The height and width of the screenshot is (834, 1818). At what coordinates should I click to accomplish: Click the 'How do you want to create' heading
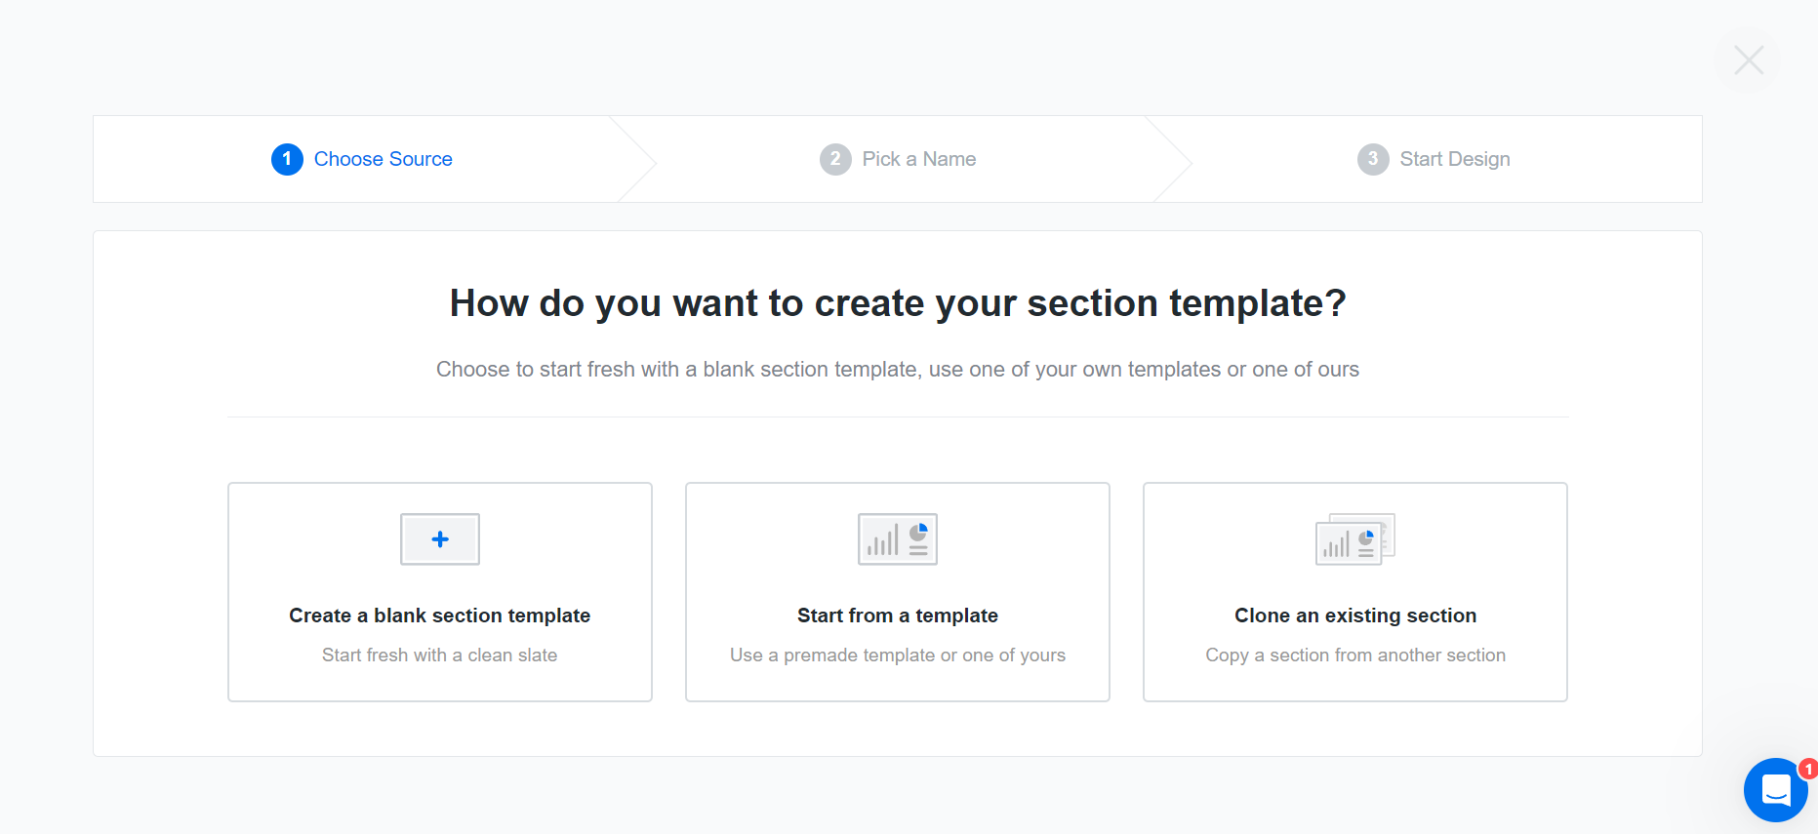(897, 303)
